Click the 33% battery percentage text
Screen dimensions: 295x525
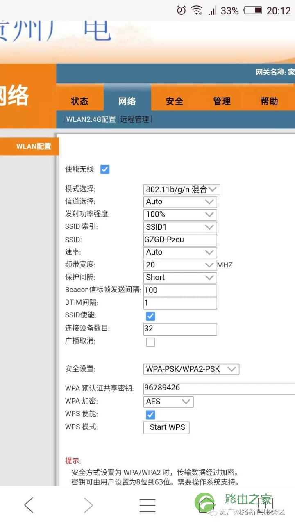(230, 11)
